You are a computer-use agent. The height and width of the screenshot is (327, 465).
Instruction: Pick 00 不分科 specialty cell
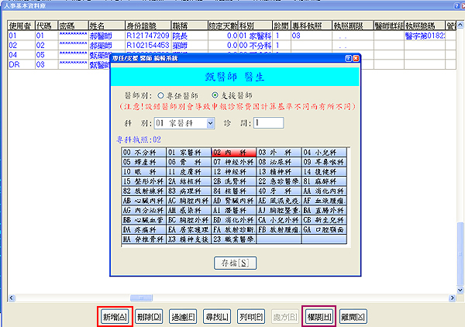[x=143, y=153]
